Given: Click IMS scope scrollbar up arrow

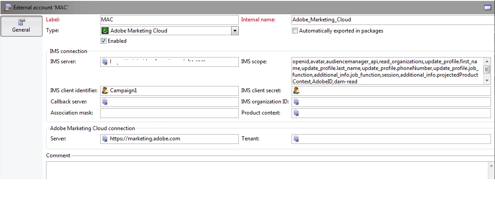Looking at the screenshot, I should click(x=487, y=61).
